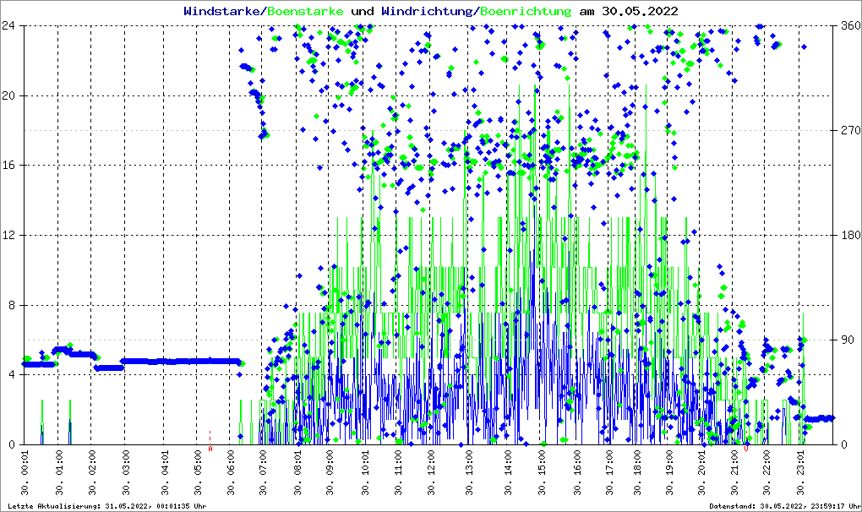Click the date "30.05.2022" in chart title
Viewport: 862px width, 512px height.
pyautogui.click(x=638, y=12)
